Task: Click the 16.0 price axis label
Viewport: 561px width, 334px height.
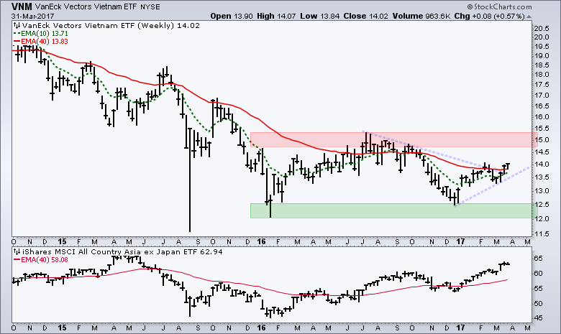Action: [541, 117]
